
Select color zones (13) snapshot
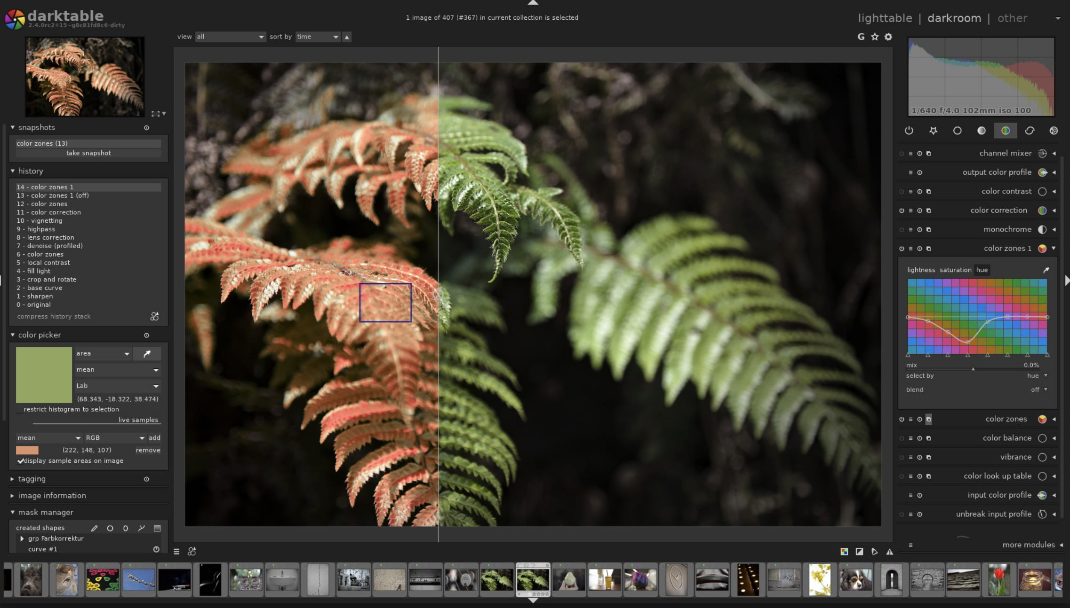click(x=88, y=143)
